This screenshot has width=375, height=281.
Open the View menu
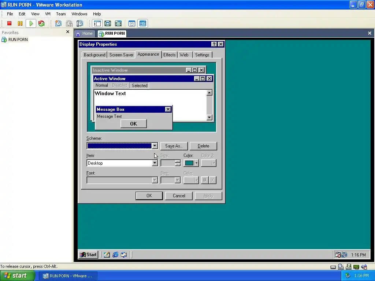[35, 14]
